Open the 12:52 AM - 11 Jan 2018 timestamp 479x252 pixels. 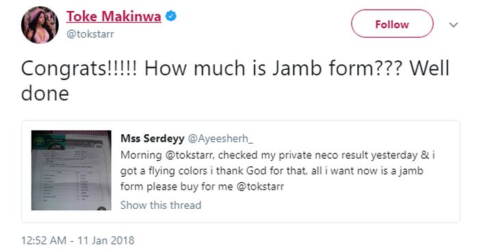[x=77, y=240]
